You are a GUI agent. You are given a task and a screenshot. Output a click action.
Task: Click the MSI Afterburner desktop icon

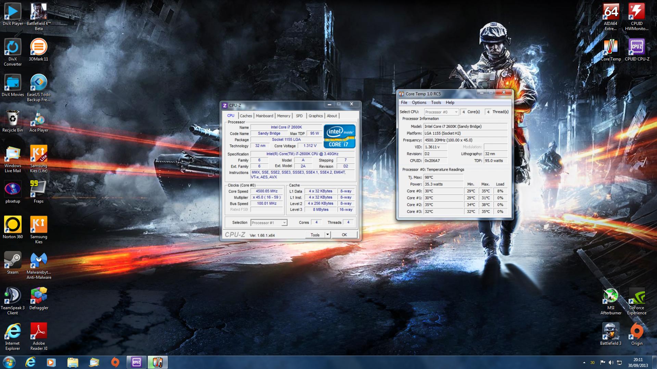(x=610, y=301)
